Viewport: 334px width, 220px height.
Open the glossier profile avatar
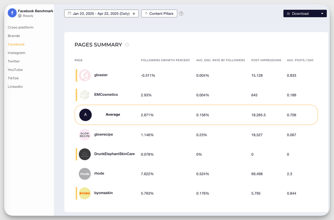coord(85,75)
